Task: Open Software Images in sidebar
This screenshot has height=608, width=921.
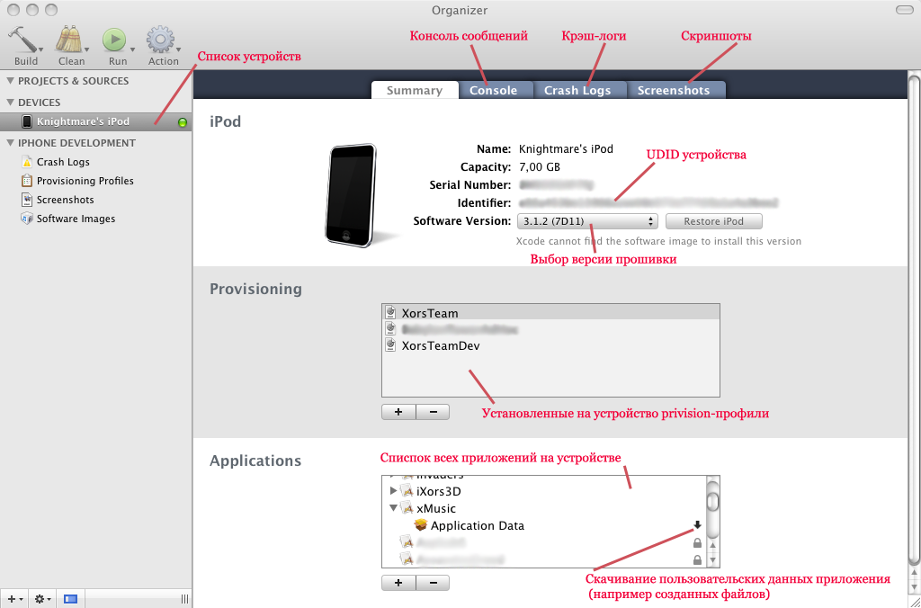Action: coord(76,219)
